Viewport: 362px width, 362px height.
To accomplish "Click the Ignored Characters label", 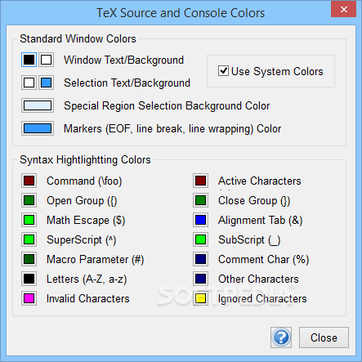I will click(262, 299).
